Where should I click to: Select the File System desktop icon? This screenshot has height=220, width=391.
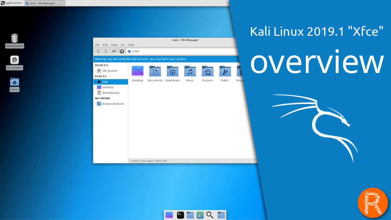(x=14, y=63)
